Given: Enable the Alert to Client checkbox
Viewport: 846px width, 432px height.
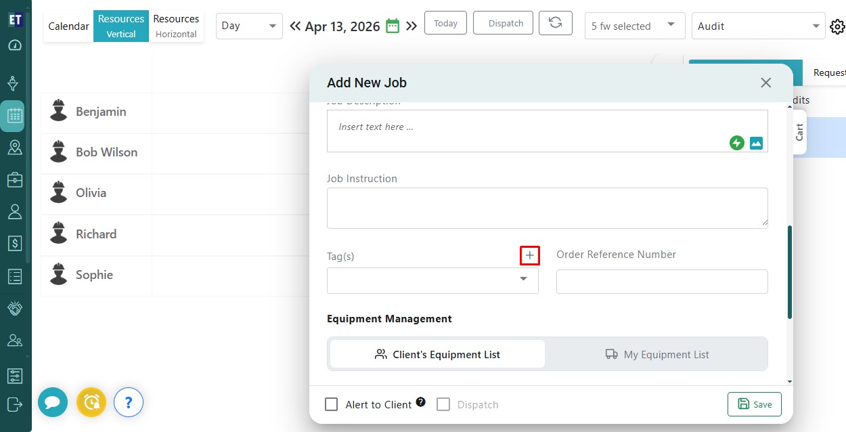Looking at the screenshot, I should coord(331,404).
